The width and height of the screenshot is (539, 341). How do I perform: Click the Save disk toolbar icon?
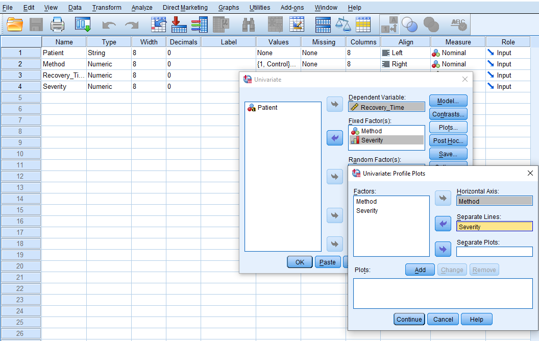click(36, 25)
